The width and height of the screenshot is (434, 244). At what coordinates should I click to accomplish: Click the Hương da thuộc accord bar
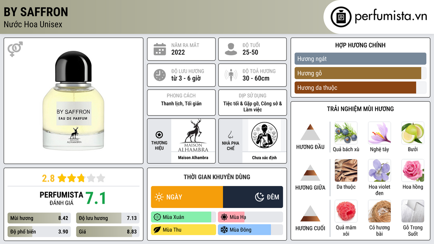[360, 87]
